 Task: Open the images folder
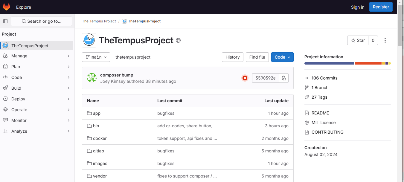click(x=100, y=163)
